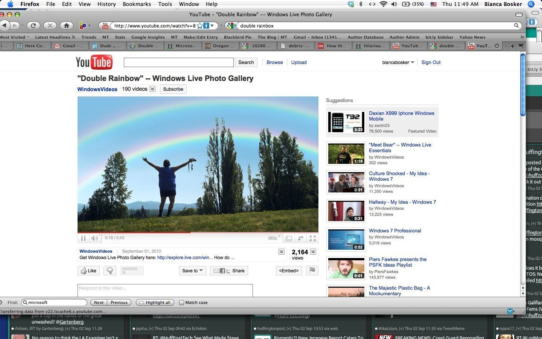Open "Meet Bear" suggestion thumbnail

coord(346,154)
